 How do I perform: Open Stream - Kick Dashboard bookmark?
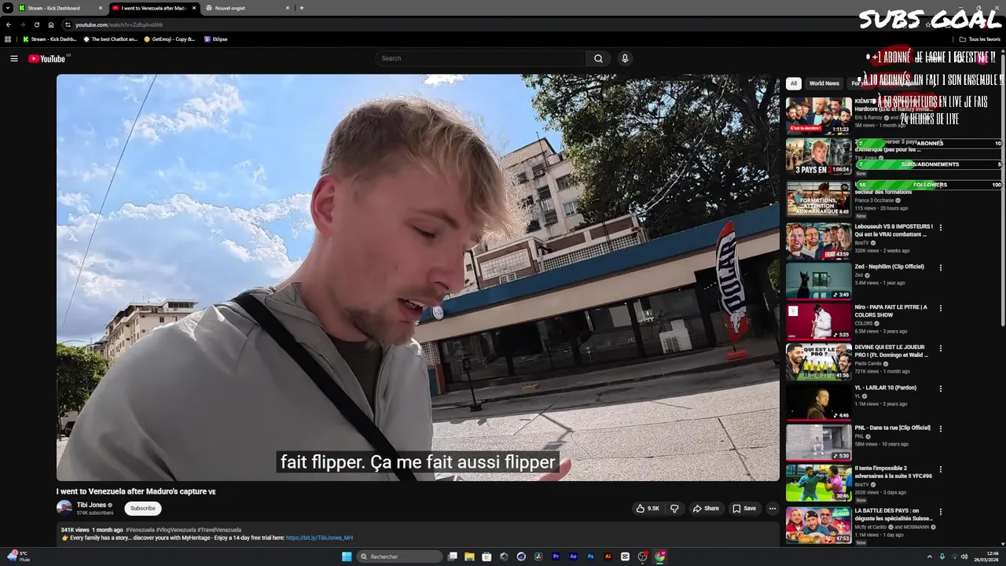pyautogui.click(x=50, y=39)
